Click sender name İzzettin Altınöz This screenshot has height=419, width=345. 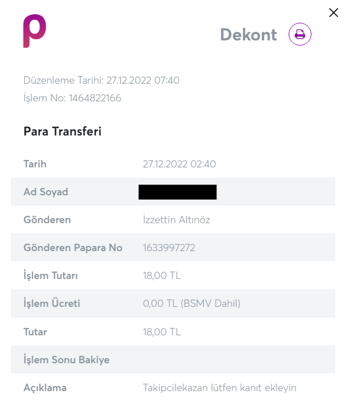pos(176,220)
